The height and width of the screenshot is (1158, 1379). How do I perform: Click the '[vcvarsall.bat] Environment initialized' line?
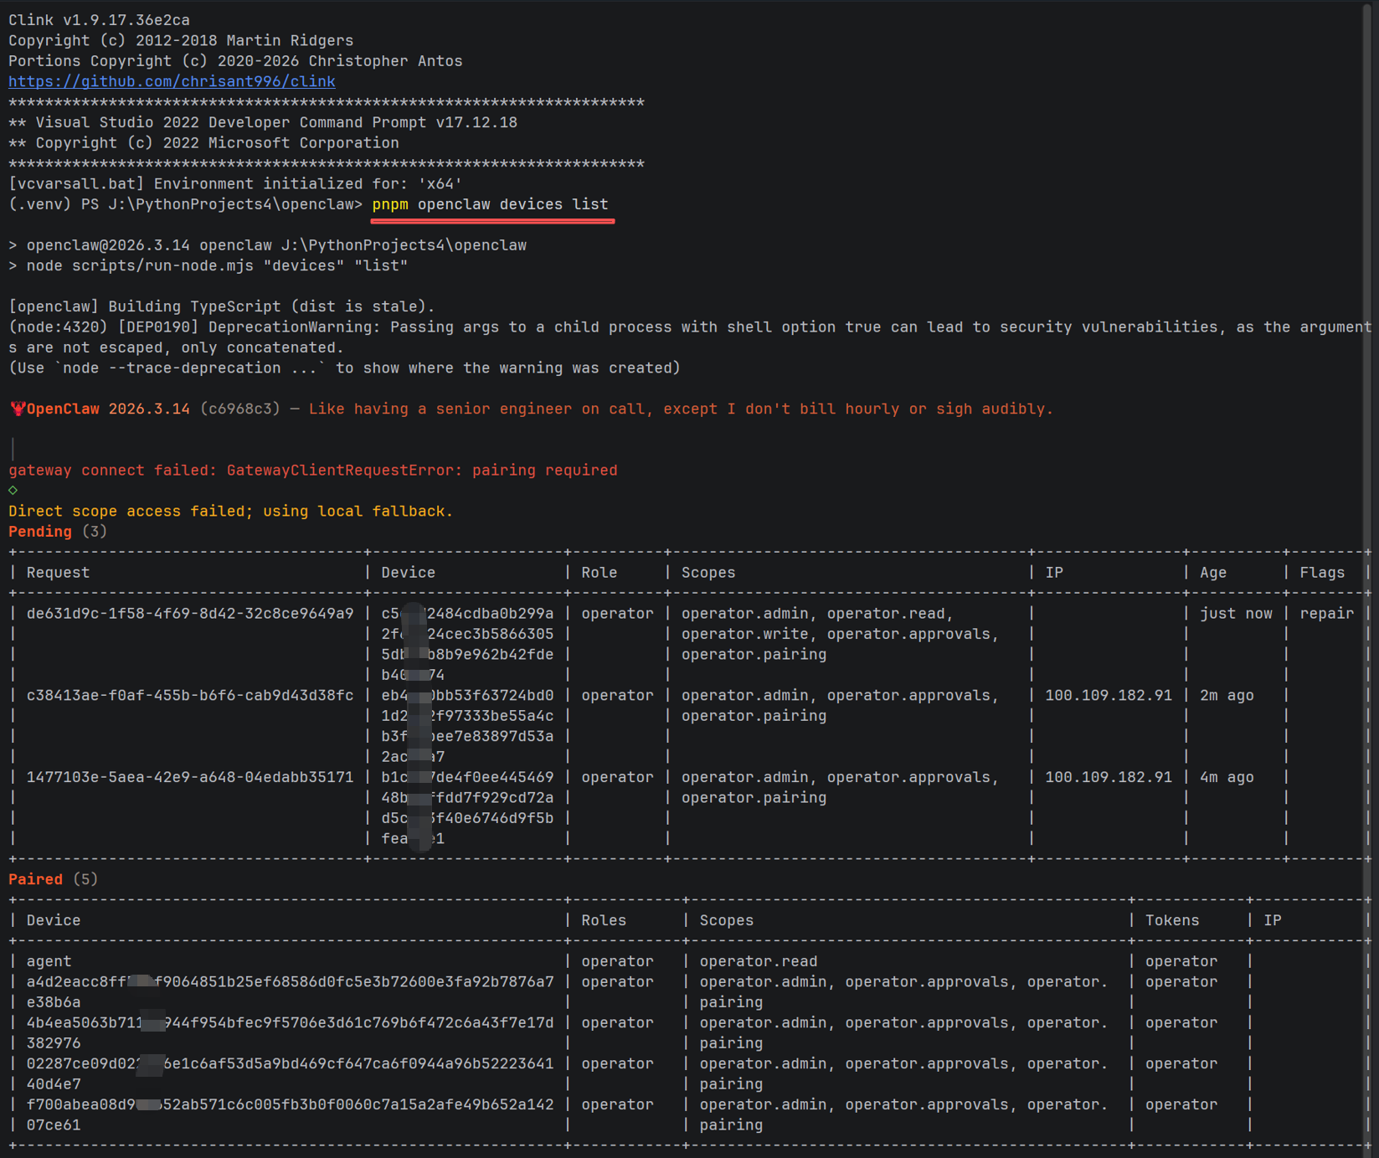click(x=235, y=183)
